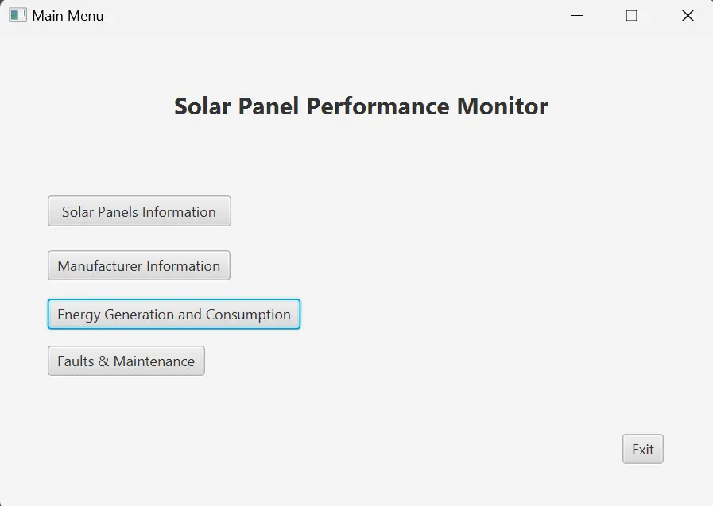
Task: Minimize the Main Menu window
Action: 575,15
